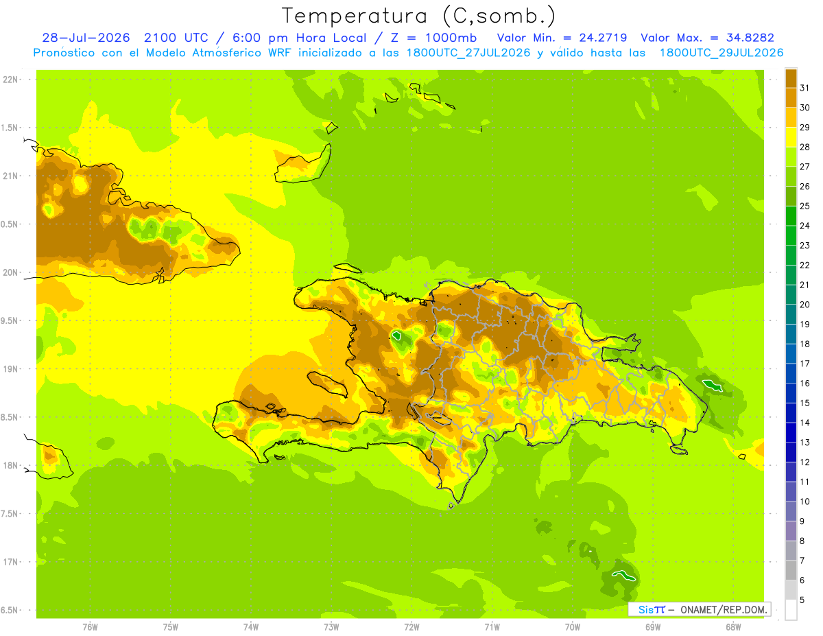Click the 'Z = 1000mb' level label
The width and height of the screenshot is (823, 636).
click(x=434, y=38)
